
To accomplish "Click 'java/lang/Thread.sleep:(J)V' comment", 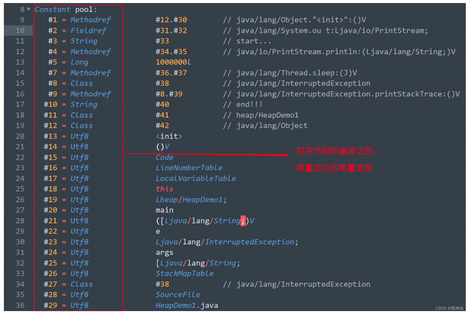I will [297, 73].
